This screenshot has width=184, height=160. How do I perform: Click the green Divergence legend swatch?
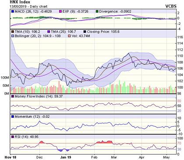tap(97, 11)
